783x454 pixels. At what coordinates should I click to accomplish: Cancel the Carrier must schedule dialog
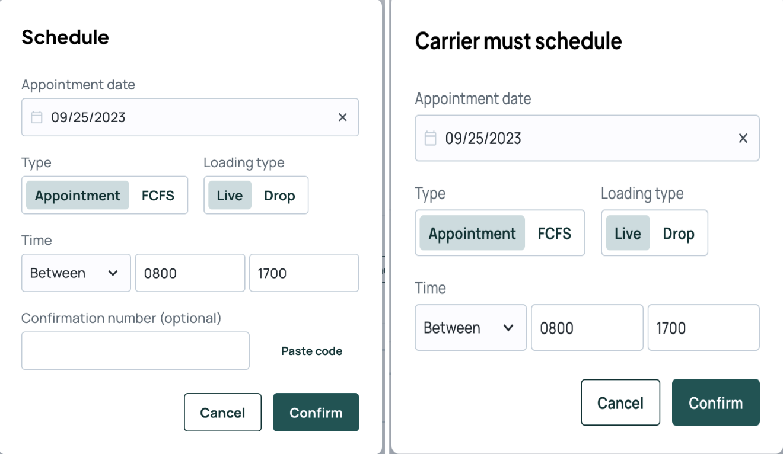(620, 403)
